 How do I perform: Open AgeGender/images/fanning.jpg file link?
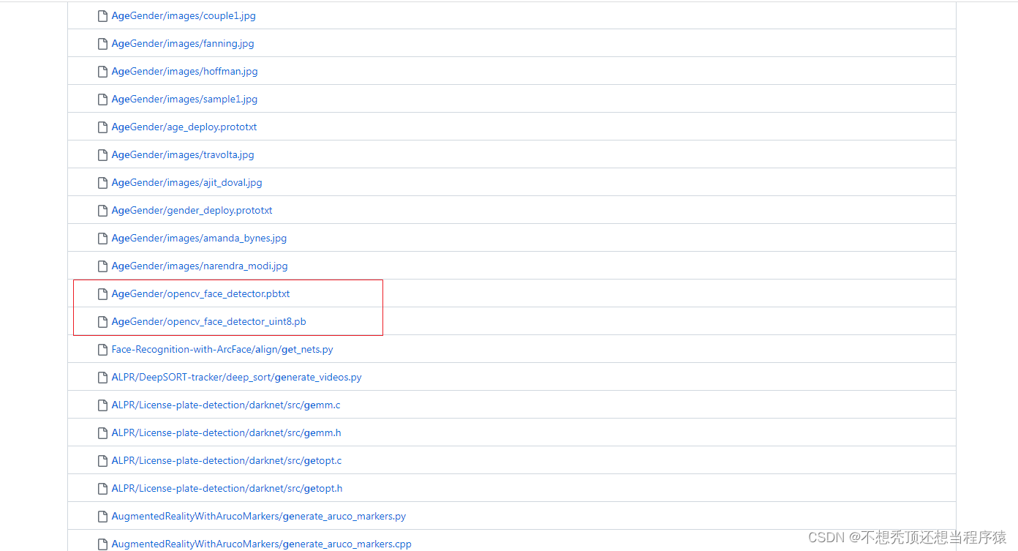(x=183, y=43)
